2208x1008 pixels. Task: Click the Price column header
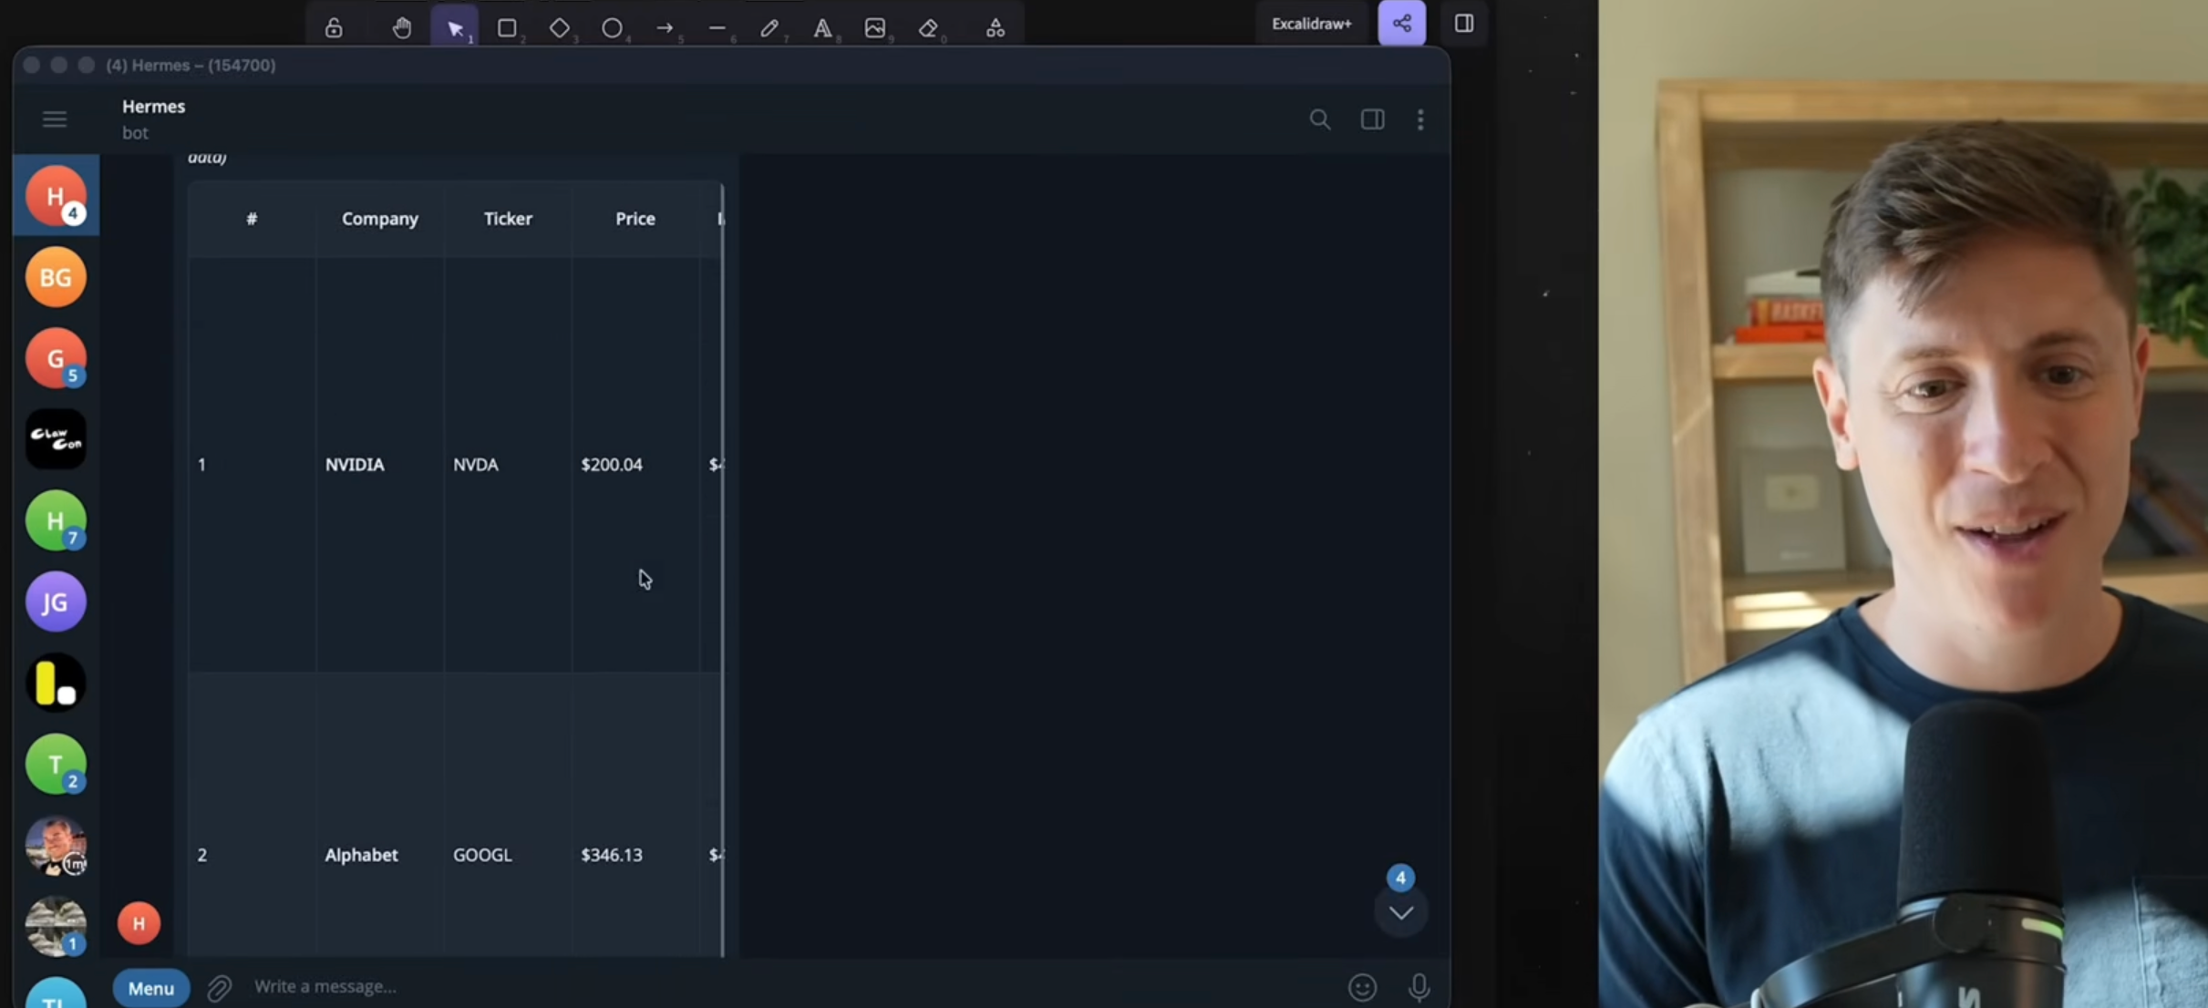pyautogui.click(x=635, y=219)
